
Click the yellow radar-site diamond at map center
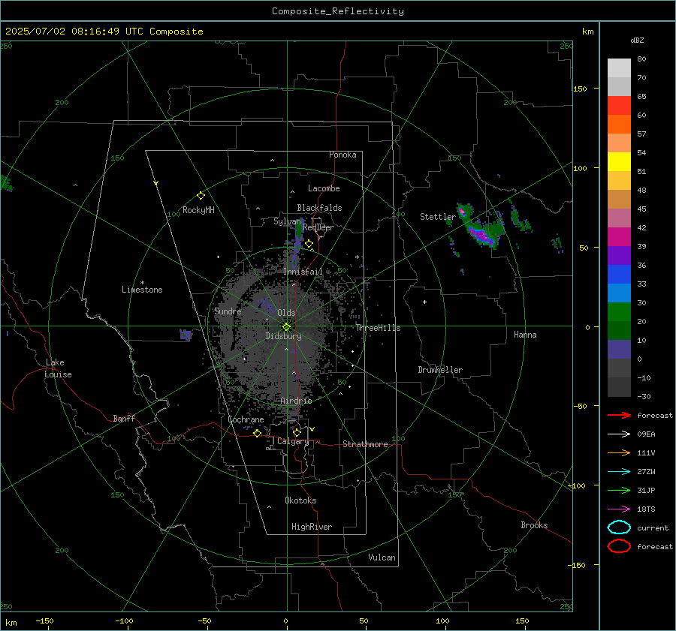[286, 327]
